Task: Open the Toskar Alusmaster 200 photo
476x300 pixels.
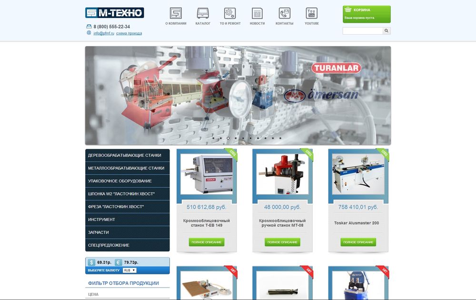Action: click(x=358, y=174)
